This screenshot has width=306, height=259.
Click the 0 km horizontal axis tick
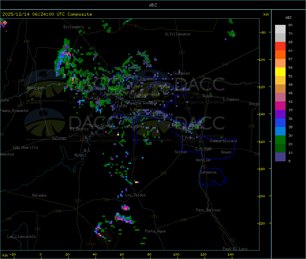(x=40, y=255)
